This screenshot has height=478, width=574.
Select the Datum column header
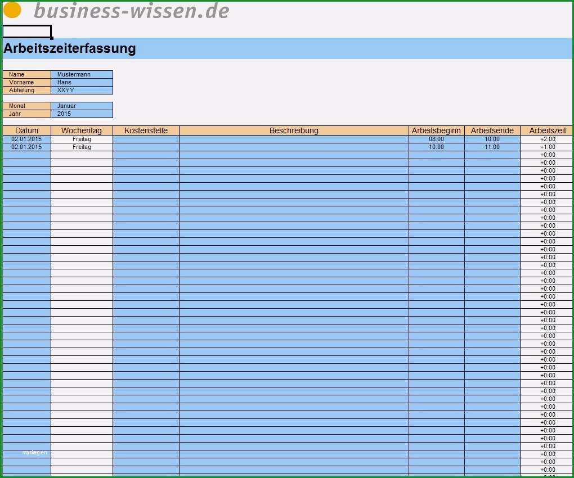tap(26, 130)
